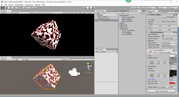Open the red Clip Line Color swatch
Image resolution: width=179 pixels, height=97 pixels.
pos(172,83)
